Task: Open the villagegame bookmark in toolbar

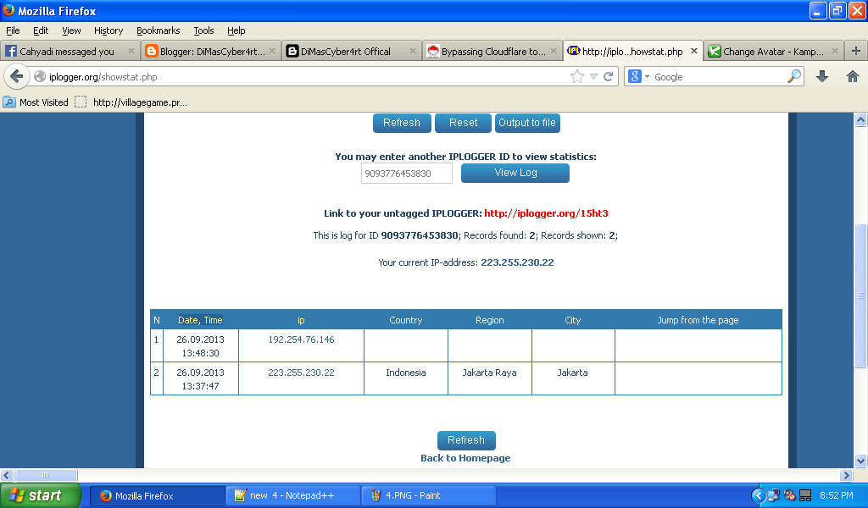Action: (x=131, y=102)
